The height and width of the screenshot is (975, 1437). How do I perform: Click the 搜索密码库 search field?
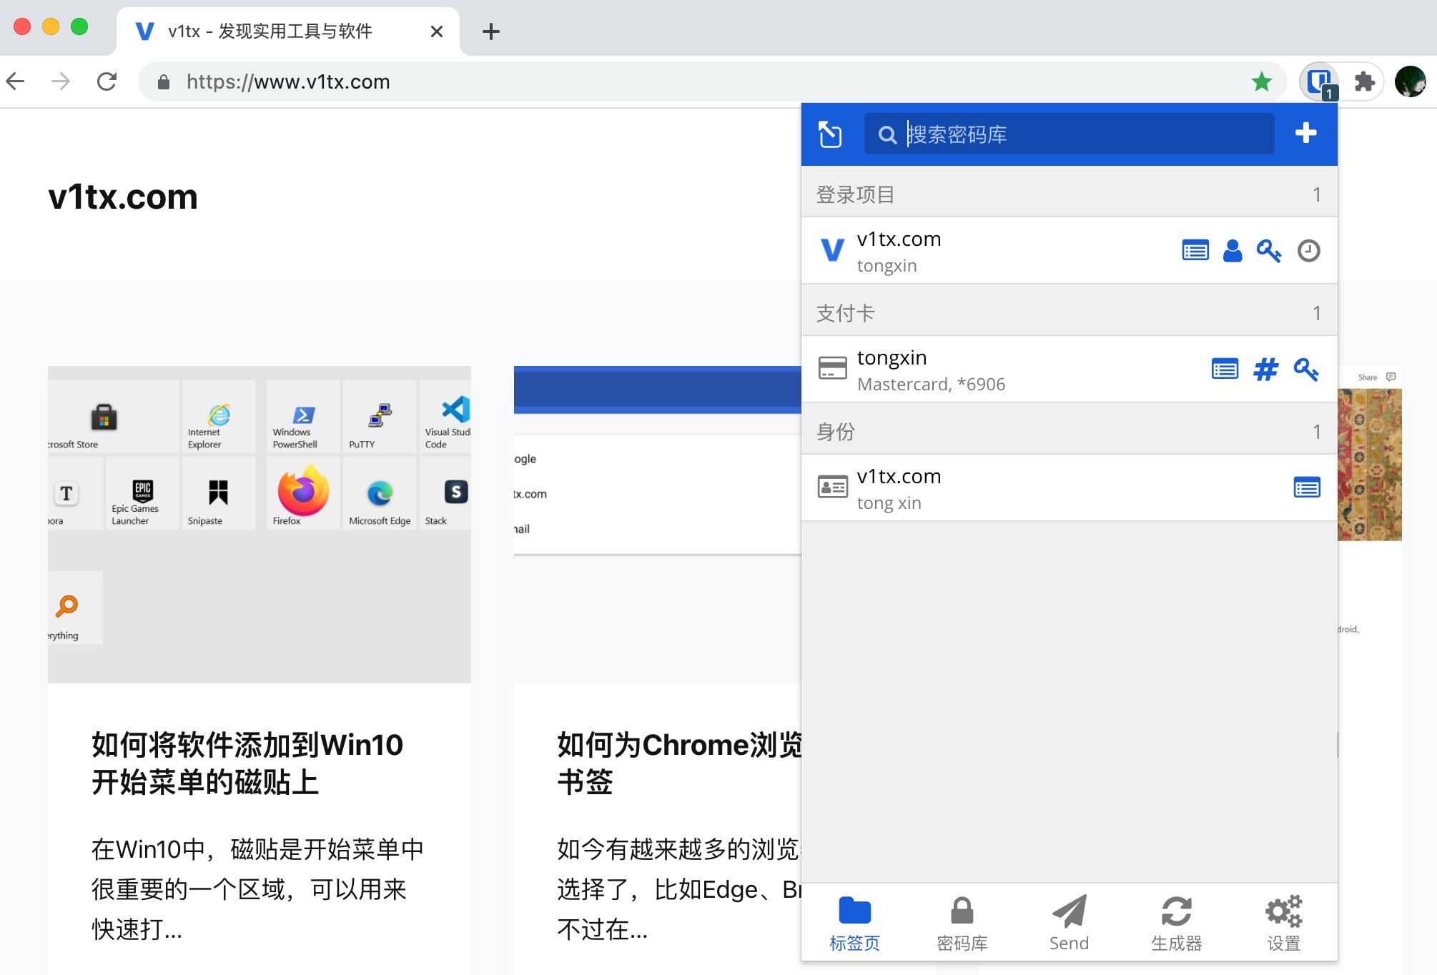1069,134
